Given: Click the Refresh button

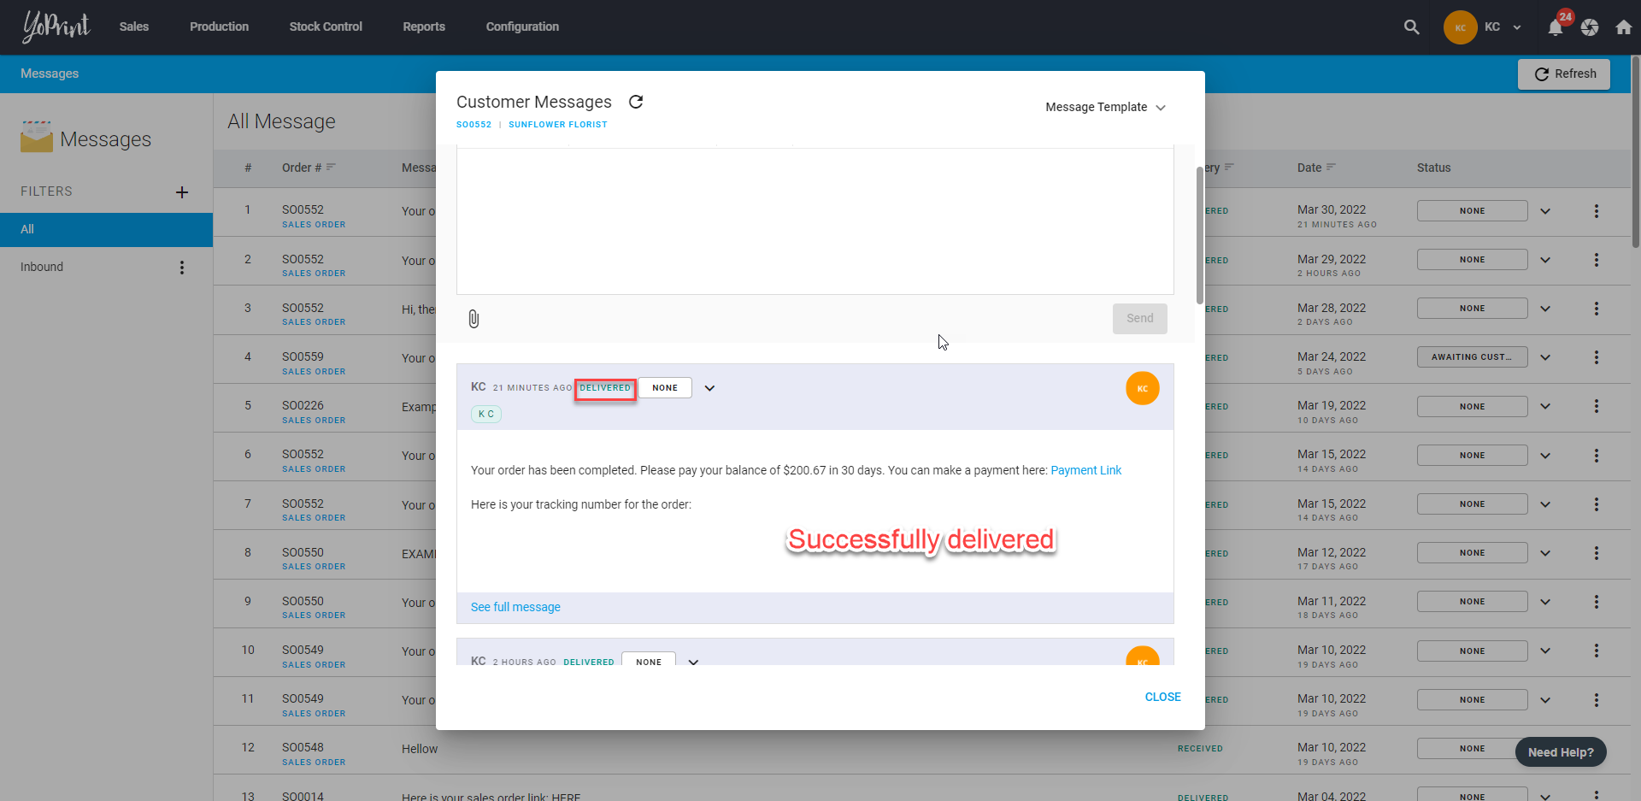Looking at the screenshot, I should (1564, 74).
